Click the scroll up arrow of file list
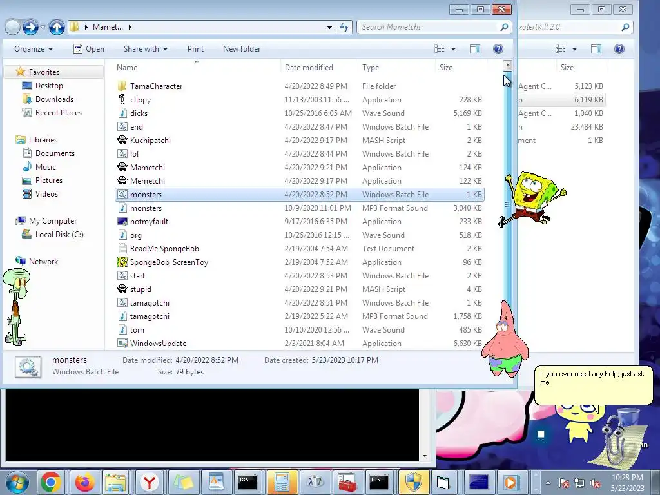 pyautogui.click(x=507, y=65)
